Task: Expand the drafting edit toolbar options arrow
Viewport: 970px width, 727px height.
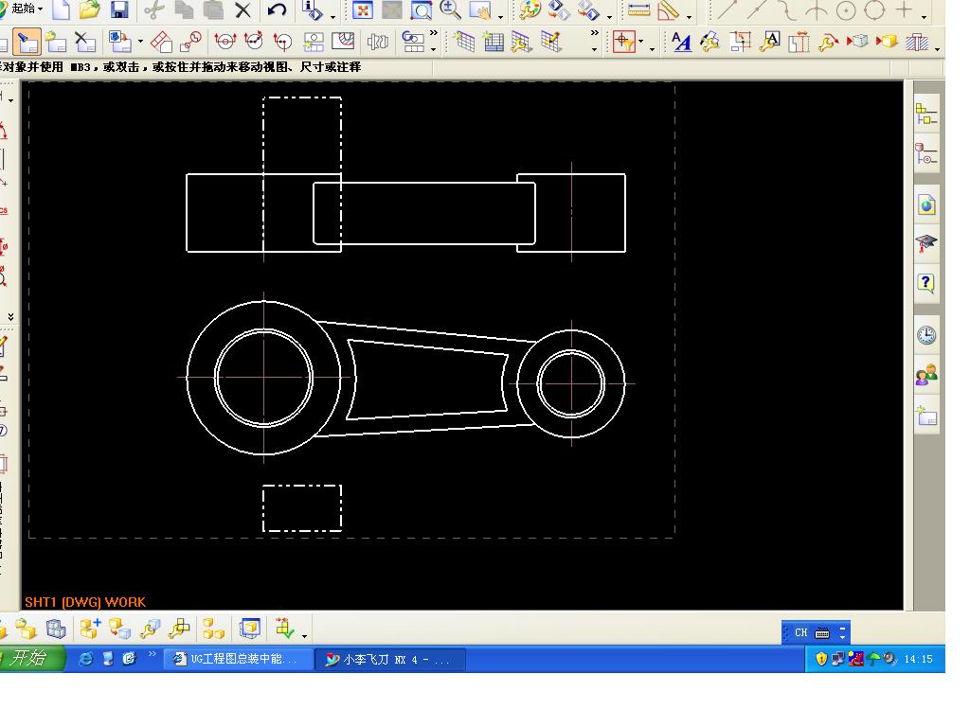Action: point(938,49)
